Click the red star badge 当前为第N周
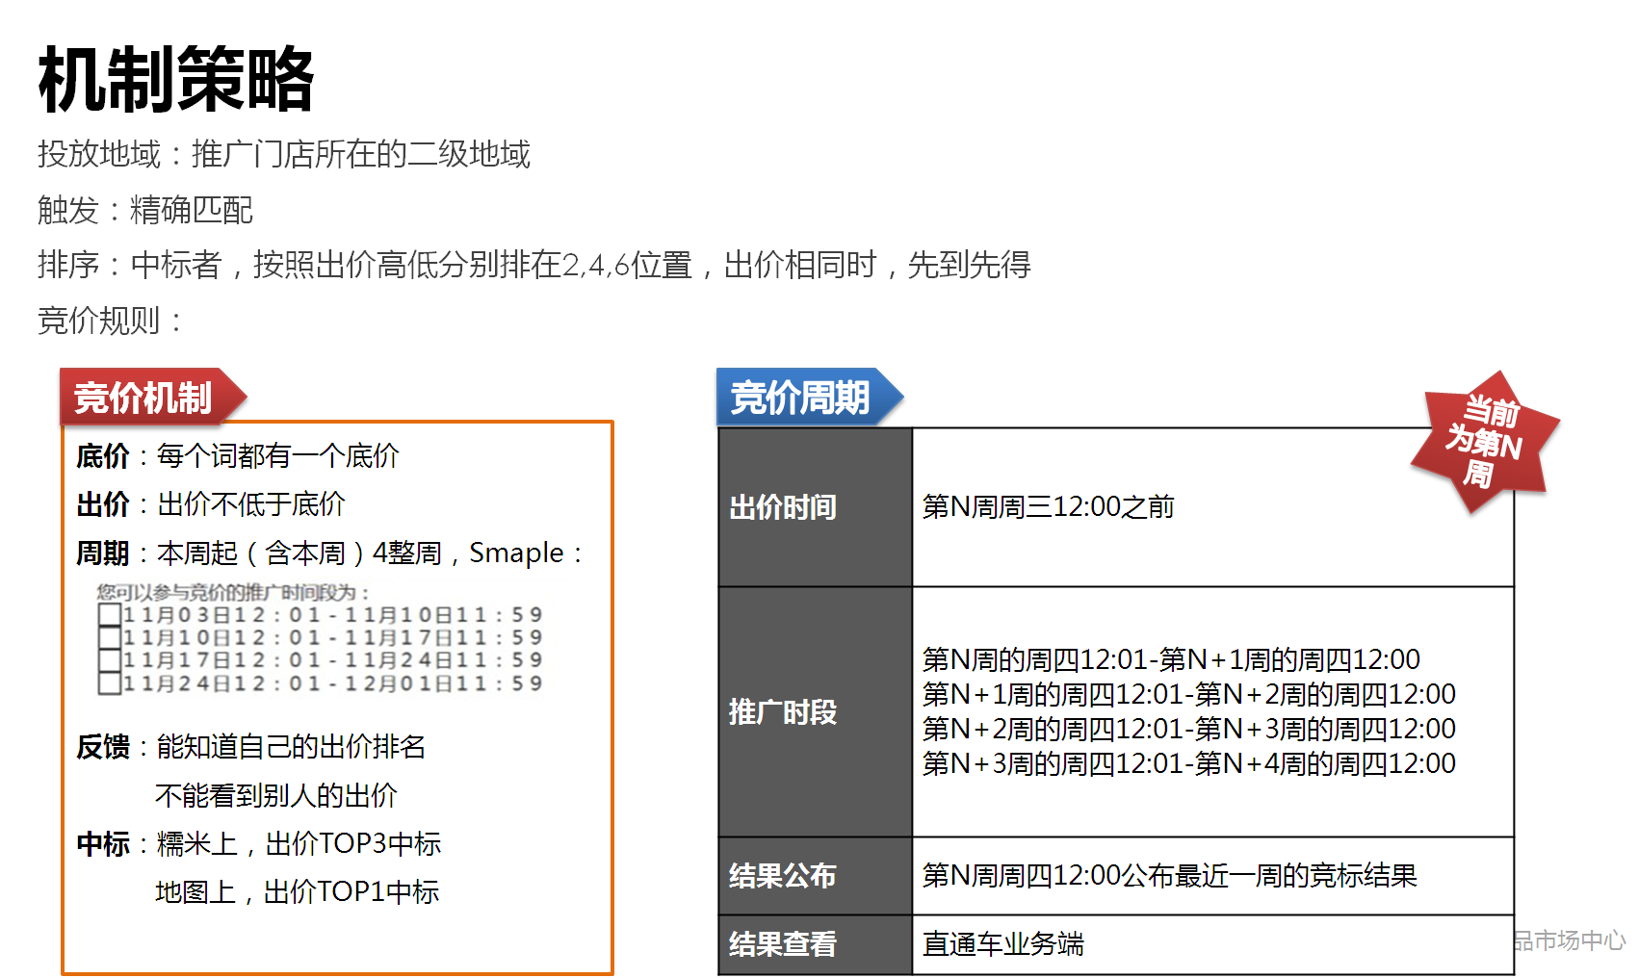Screen dimensions: 1639x978 point(1484,442)
